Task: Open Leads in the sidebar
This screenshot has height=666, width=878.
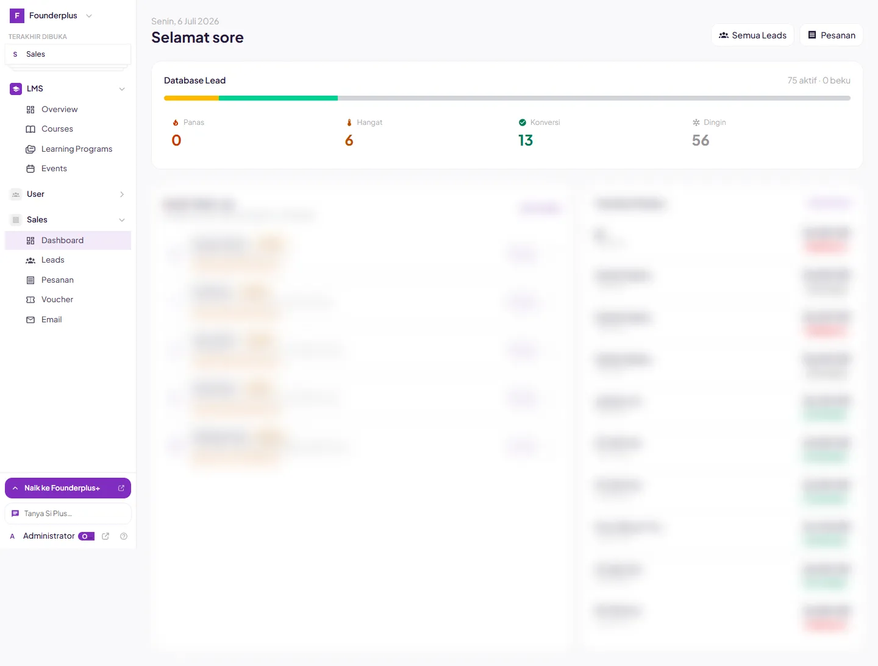Action: click(68, 260)
